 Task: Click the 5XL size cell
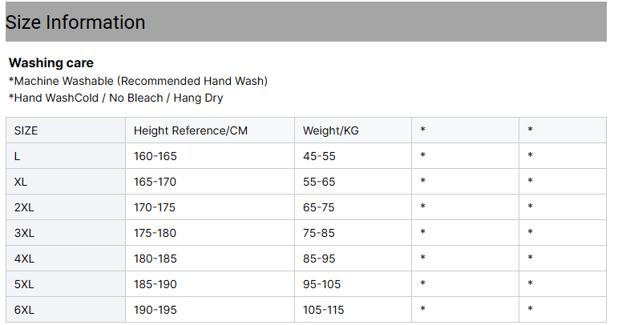coord(66,284)
